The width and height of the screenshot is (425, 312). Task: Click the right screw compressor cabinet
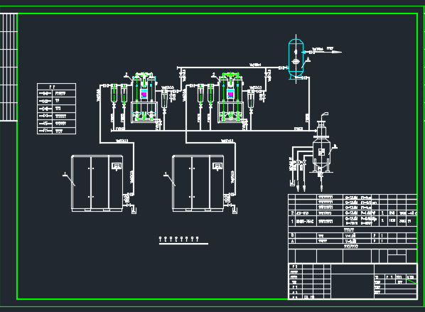(x=198, y=183)
